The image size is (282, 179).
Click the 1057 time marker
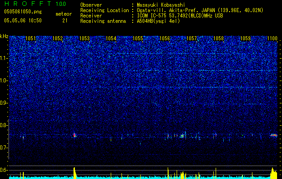coord(192,38)
